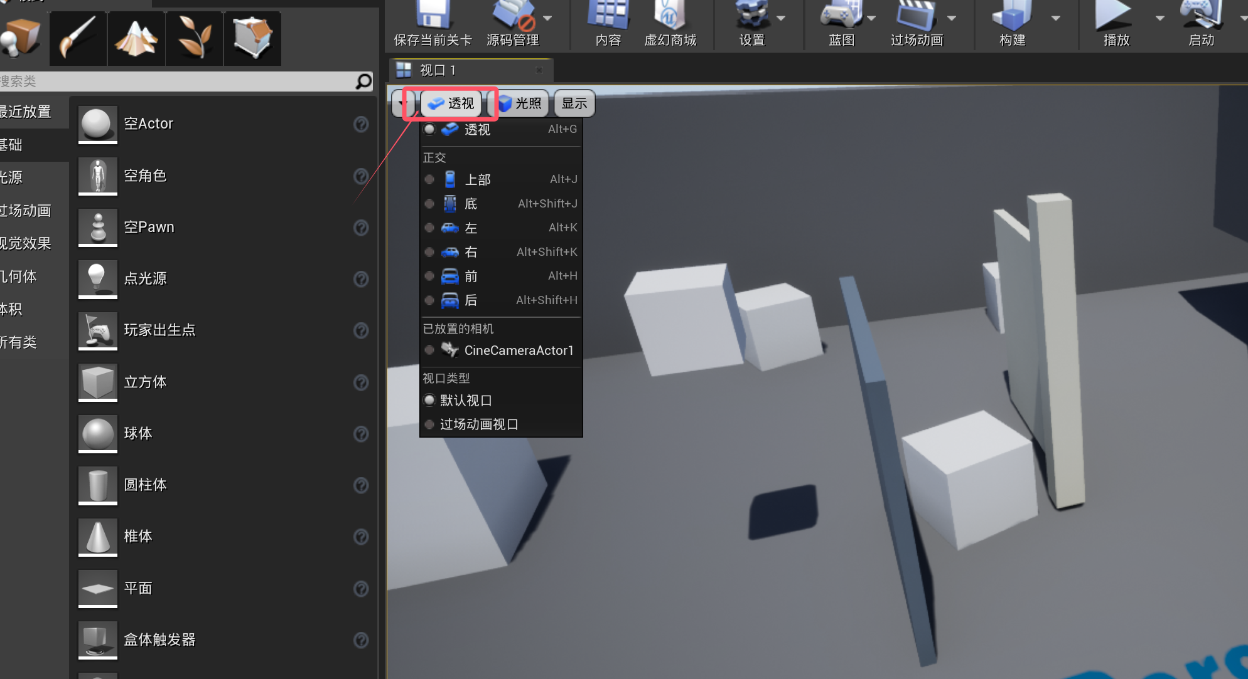Select the 上部 orthographic view radio
Viewport: 1248px width, 679px height.
point(430,180)
